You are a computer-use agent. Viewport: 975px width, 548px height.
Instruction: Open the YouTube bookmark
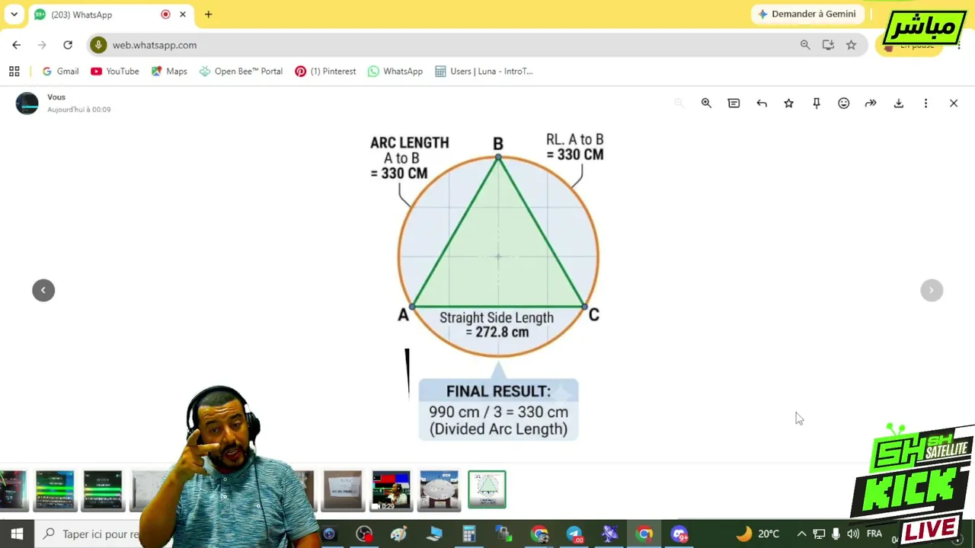pyautogui.click(x=115, y=72)
